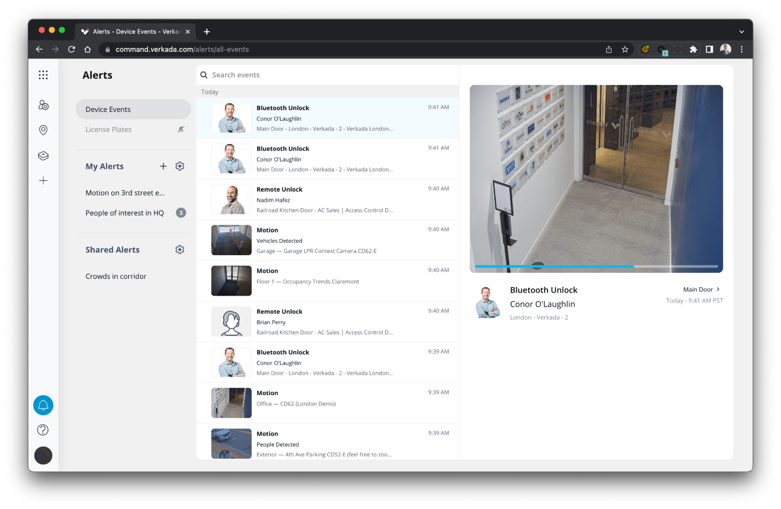The image size is (781, 509).
Task: Expand the browser dropdown chevron at top right
Action: [x=741, y=31]
